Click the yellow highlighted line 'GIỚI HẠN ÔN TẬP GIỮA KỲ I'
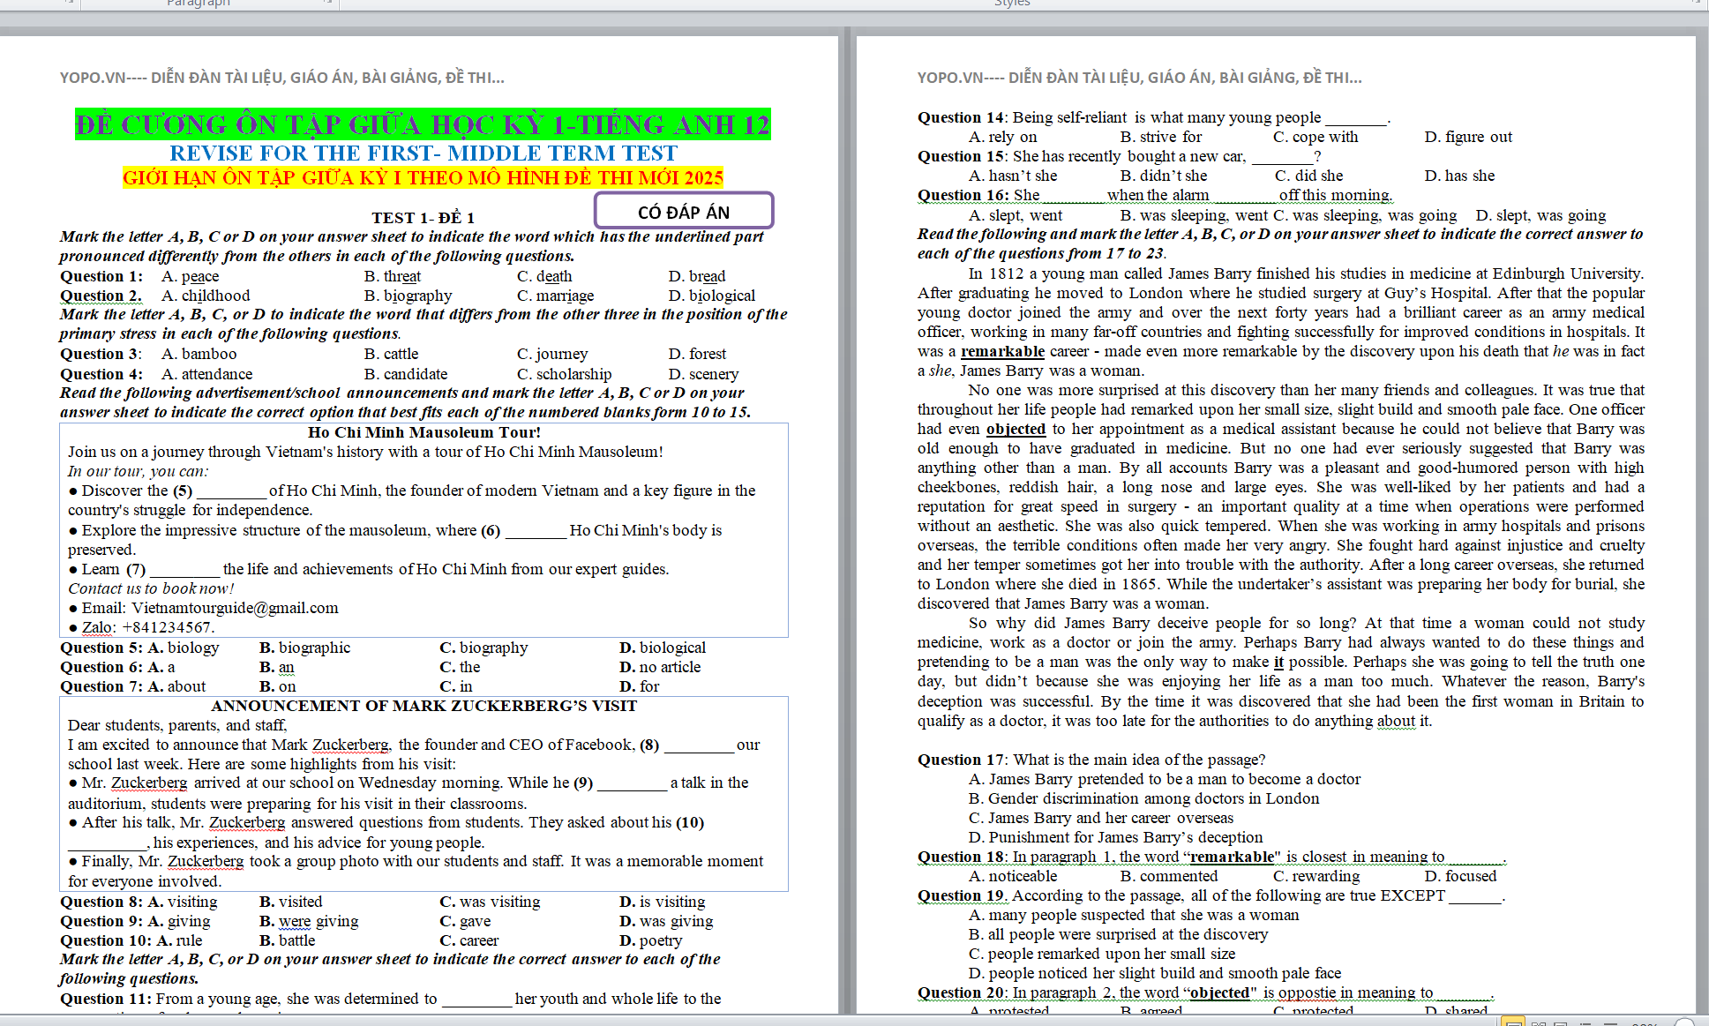This screenshot has width=1709, height=1026. click(x=423, y=177)
